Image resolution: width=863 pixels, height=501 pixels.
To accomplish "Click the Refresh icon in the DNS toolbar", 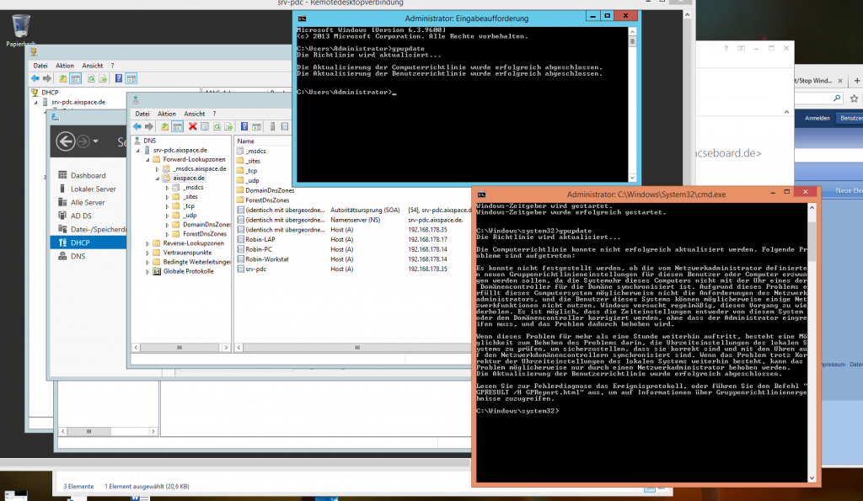I will click(217, 127).
